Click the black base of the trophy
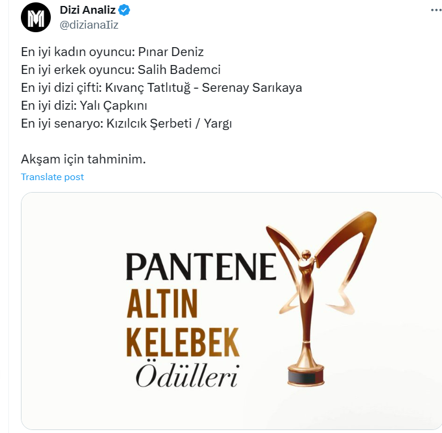 click(x=306, y=376)
